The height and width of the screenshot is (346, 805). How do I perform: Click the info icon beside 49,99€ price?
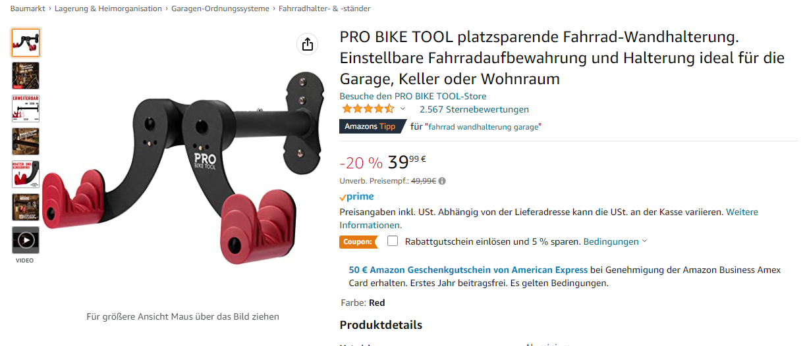point(442,181)
